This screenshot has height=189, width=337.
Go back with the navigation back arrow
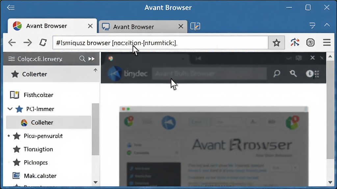click(x=12, y=42)
